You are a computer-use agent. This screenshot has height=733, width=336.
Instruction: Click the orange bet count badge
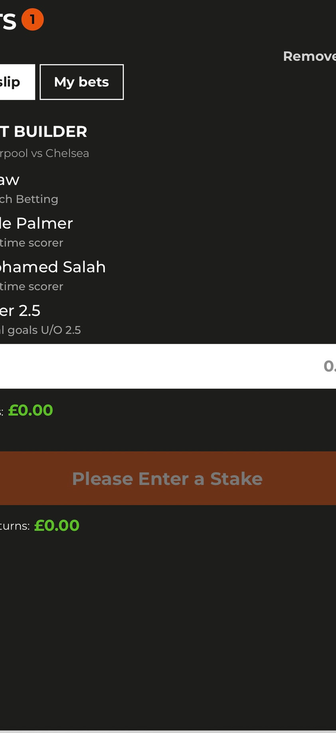(32, 20)
